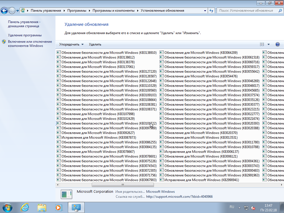Select security update KB3046269
The height and width of the screenshot is (213, 284).
[210, 81]
